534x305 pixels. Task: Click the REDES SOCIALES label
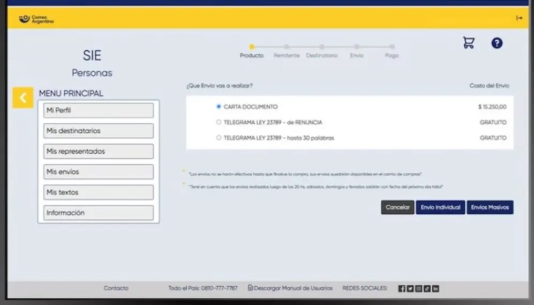pos(365,288)
